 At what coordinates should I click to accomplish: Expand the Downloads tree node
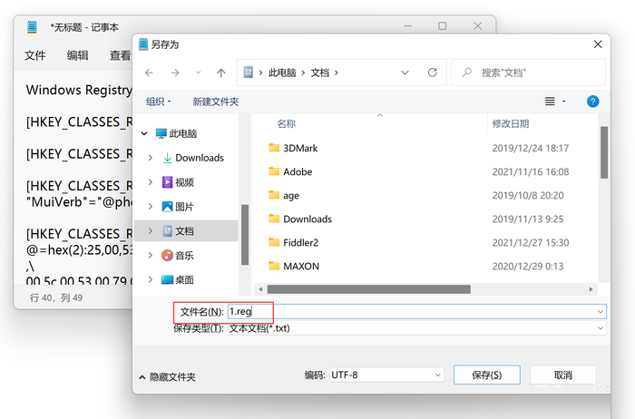pos(151,158)
